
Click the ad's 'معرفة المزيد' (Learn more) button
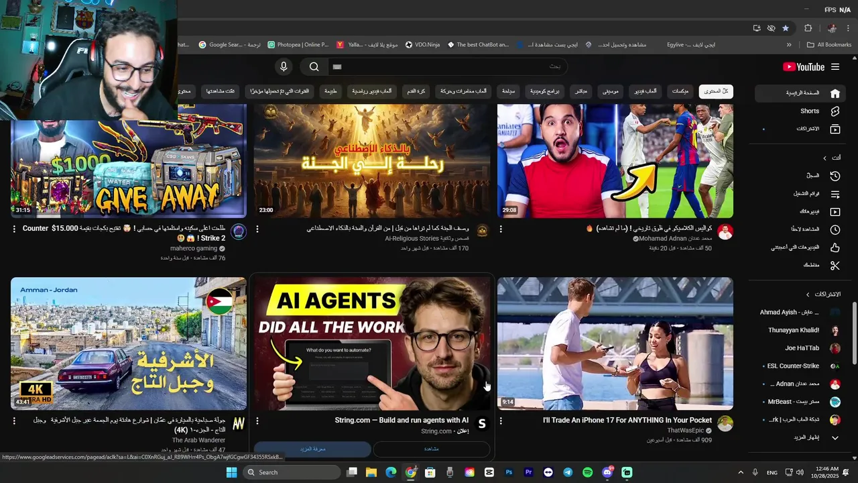(312, 449)
